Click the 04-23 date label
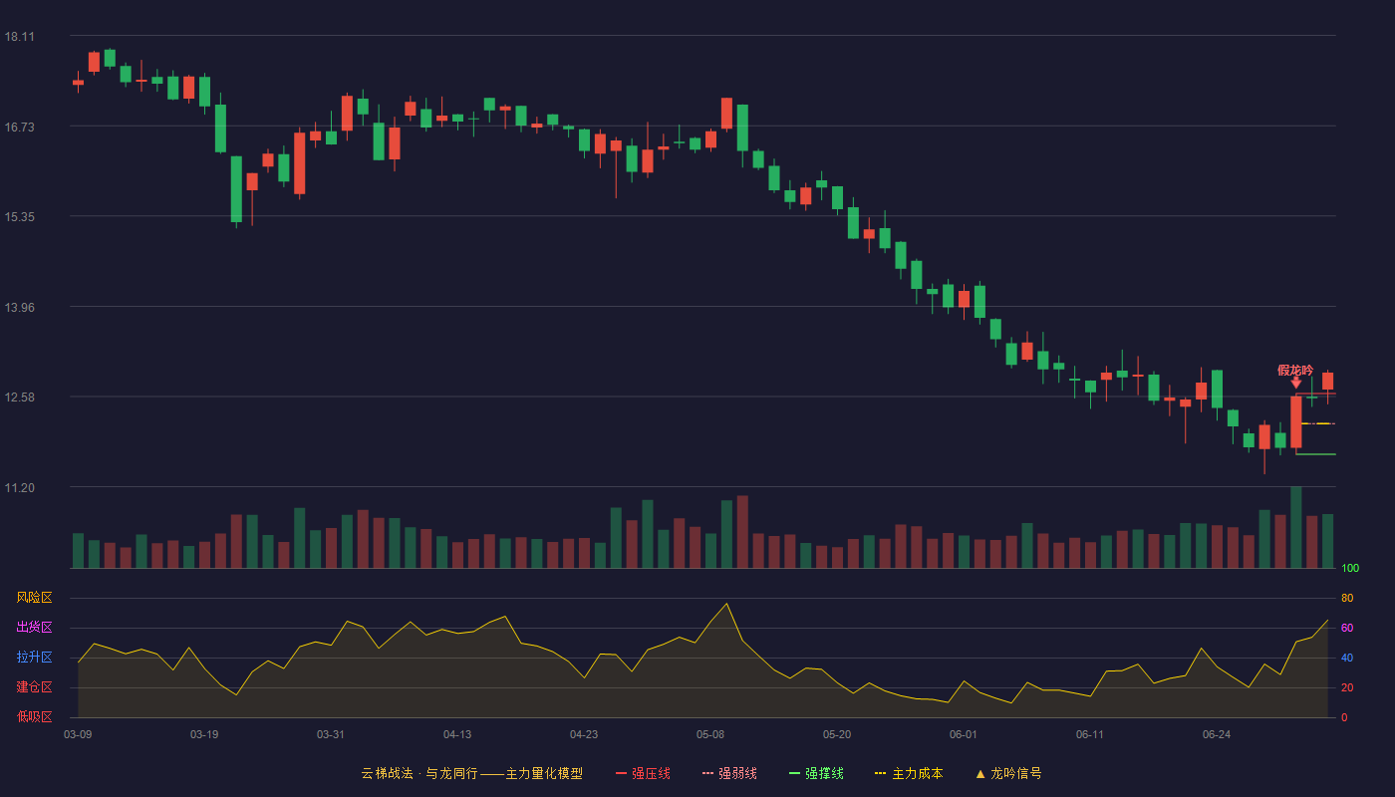Image resolution: width=1395 pixels, height=797 pixels. pos(584,734)
